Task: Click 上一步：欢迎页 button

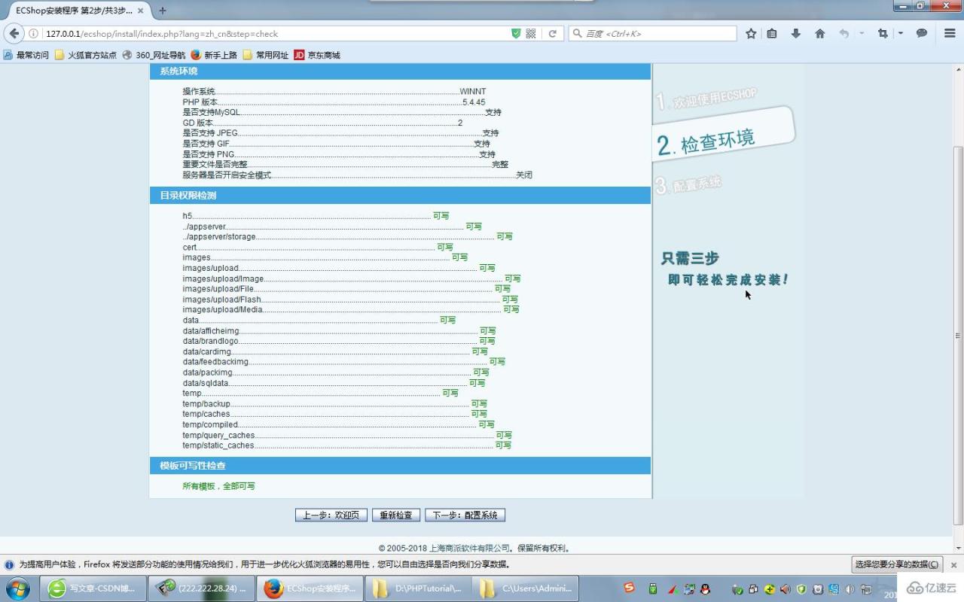Action: tap(331, 515)
